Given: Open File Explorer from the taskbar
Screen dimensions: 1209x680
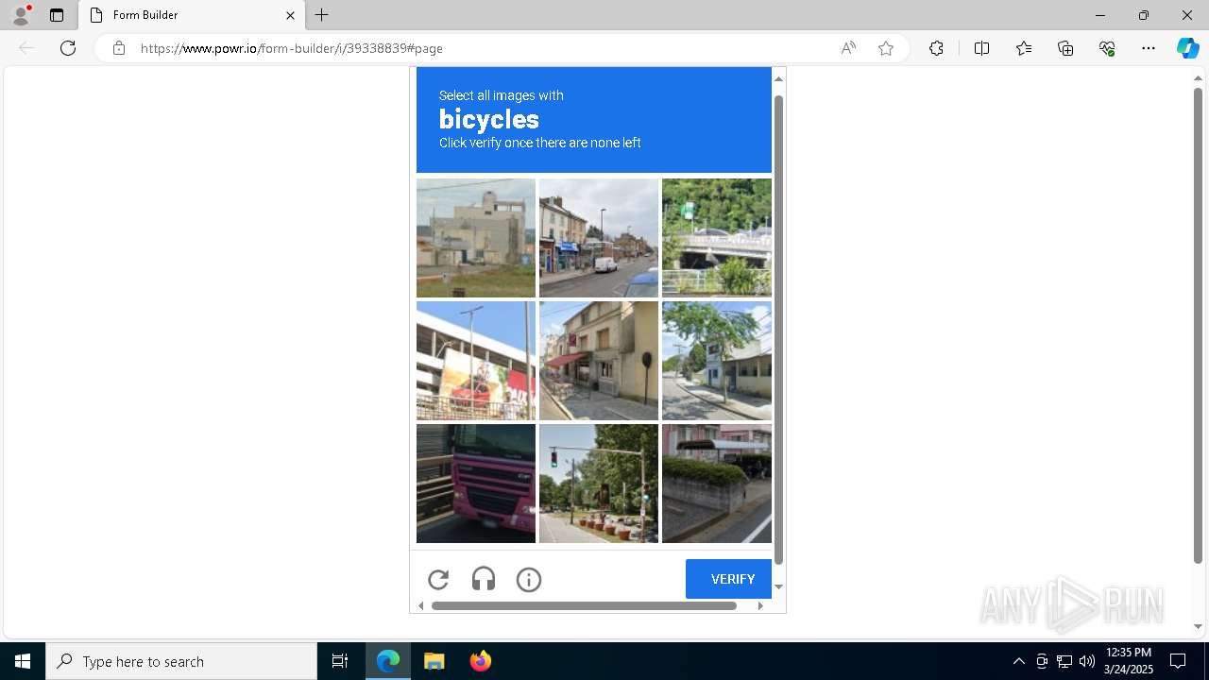Looking at the screenshot, I should point(434,661).
